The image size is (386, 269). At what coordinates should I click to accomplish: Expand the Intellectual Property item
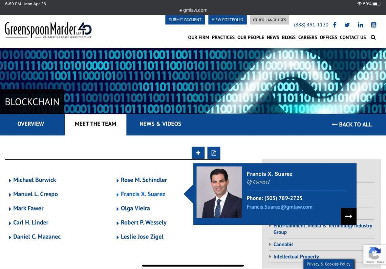coord(296,256)
